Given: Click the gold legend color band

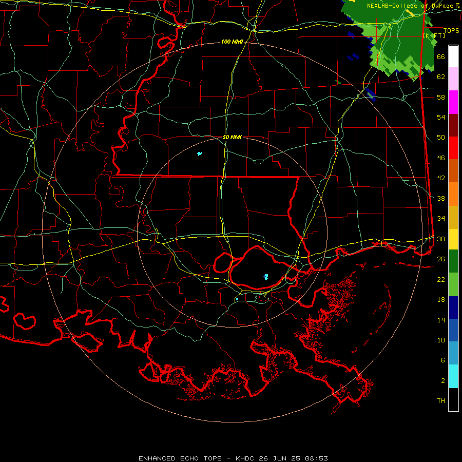Looking at the screenshot, I should click(x=453, y=217).
